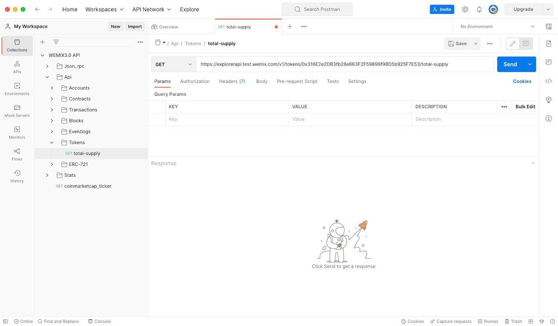Open Monitors from the left sidebar
The height and width of the screenshot is (326, 558).
click(x=17, y=132)
